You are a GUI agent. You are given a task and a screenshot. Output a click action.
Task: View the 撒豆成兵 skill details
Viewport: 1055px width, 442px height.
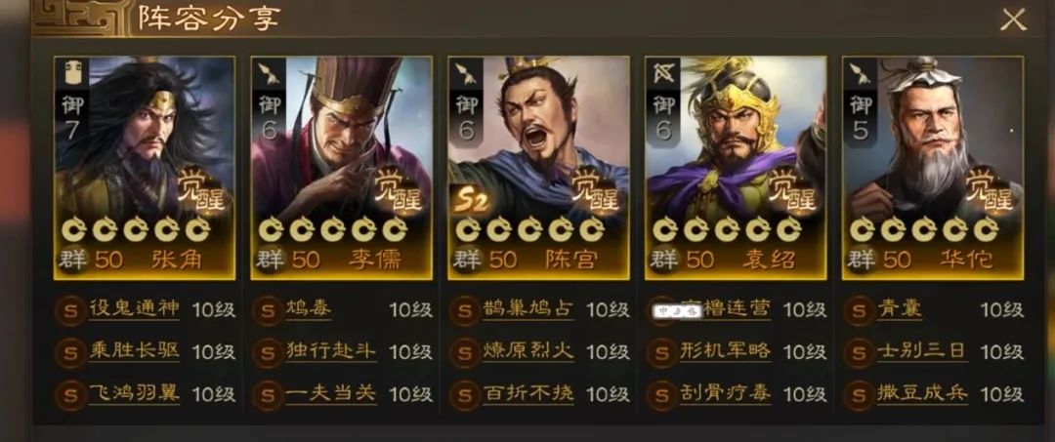point(922,393)
